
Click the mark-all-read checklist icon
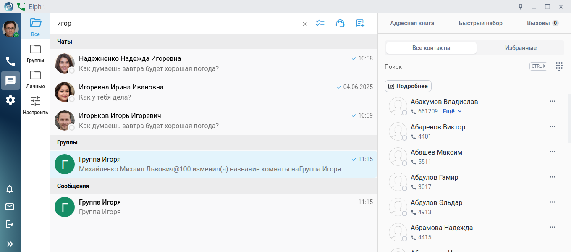320,24
